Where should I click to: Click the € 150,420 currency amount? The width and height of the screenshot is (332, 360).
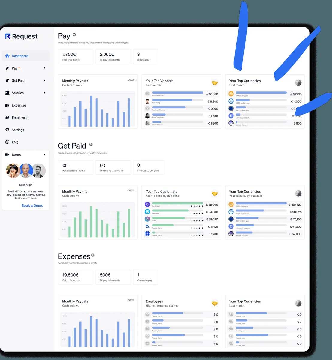tap(295, 205)
